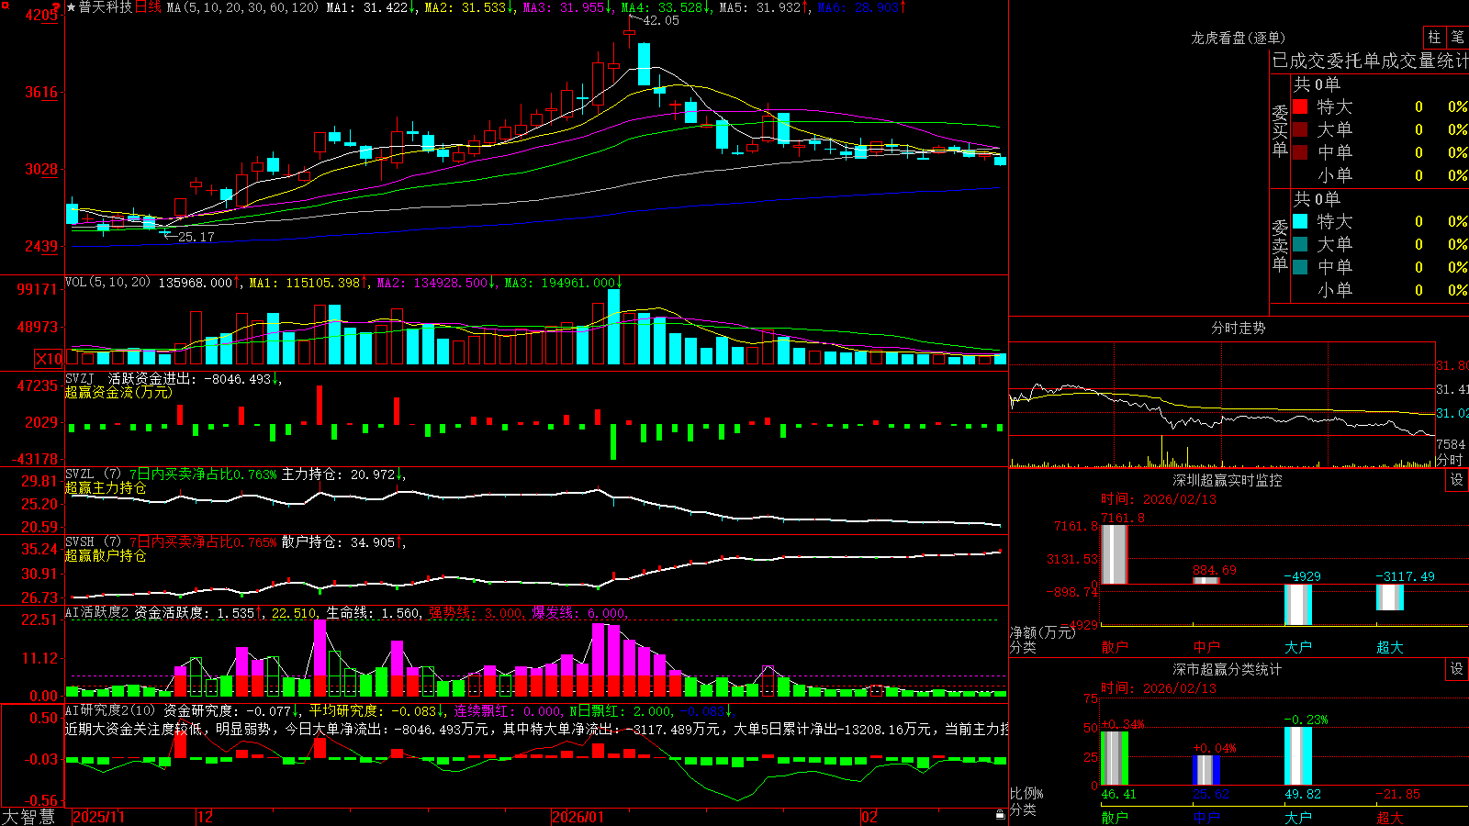Click the 大户 percentage bar marked -0.23%
The width and height of the screenshot is (1469, 826).
(1297, 756)
